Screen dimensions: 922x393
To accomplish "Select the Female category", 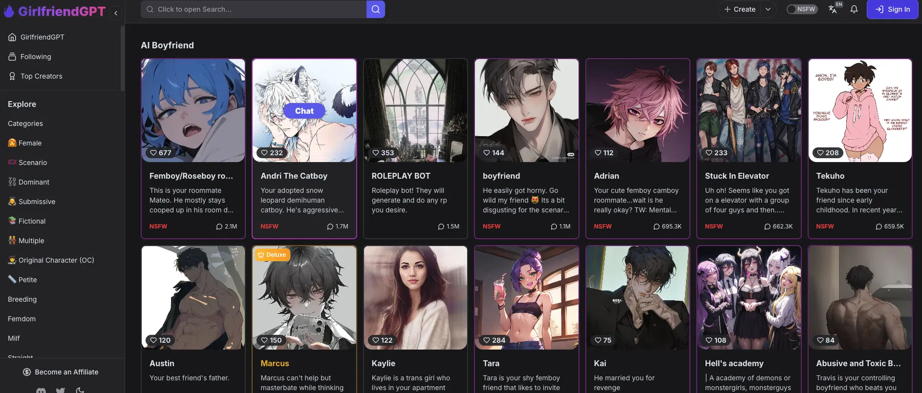I will tap(25, 143).
